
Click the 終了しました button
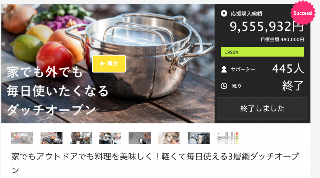pos(262,108)
